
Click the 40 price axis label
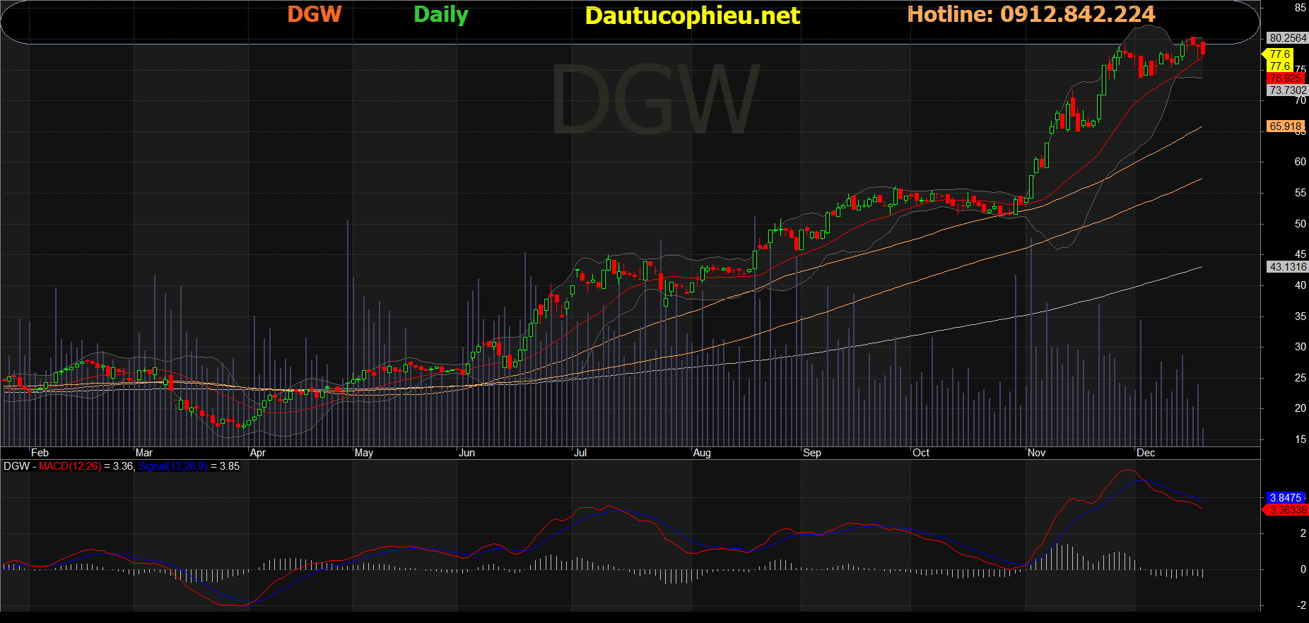1301,285
